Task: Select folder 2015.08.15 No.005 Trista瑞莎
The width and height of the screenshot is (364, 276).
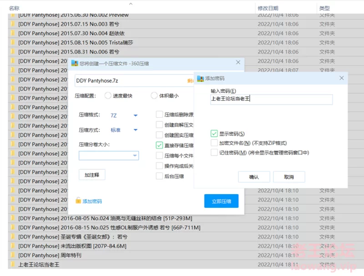Action: coord(76,42)
